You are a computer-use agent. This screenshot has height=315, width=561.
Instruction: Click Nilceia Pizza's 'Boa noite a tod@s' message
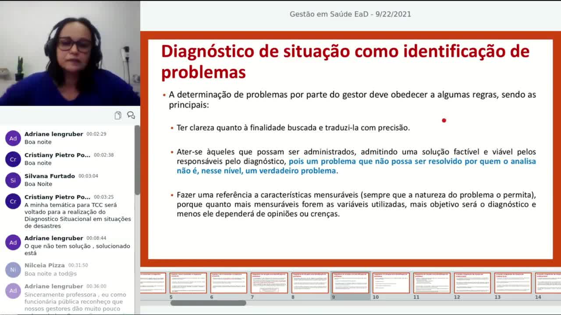tap(50, 273)
